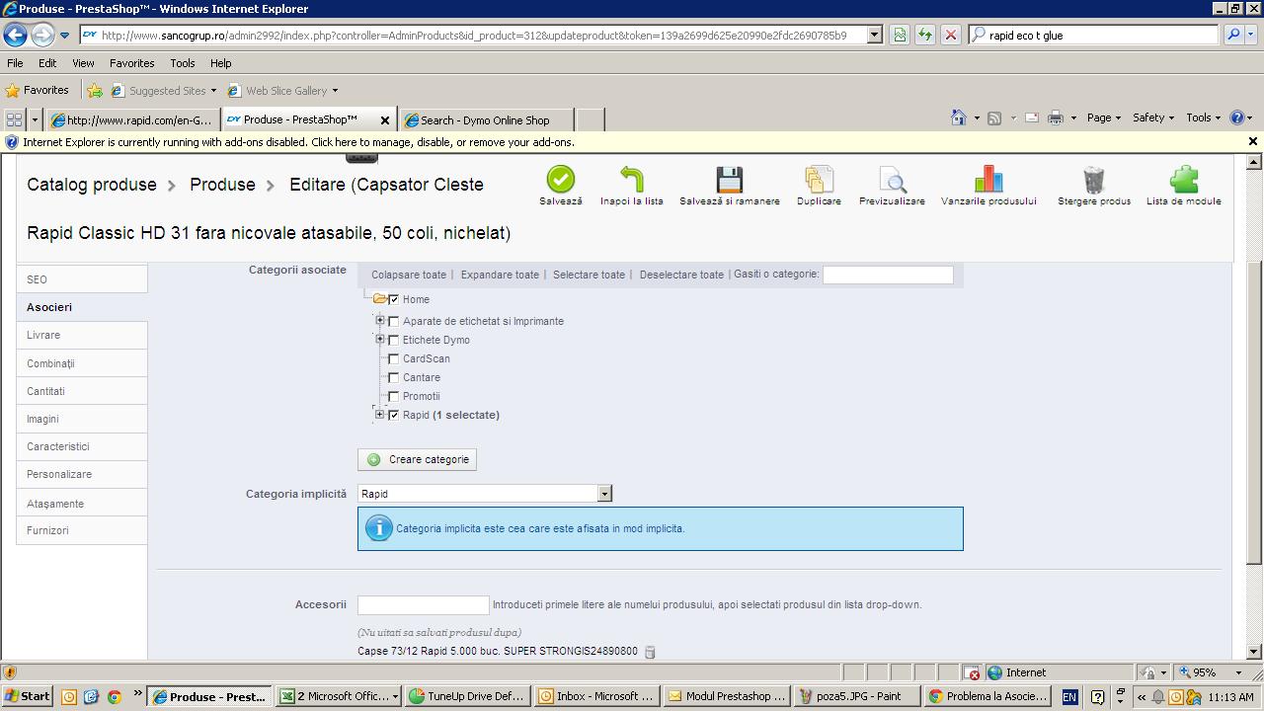Open poza5.JPG - Paint taskbar button

point(858,696)
